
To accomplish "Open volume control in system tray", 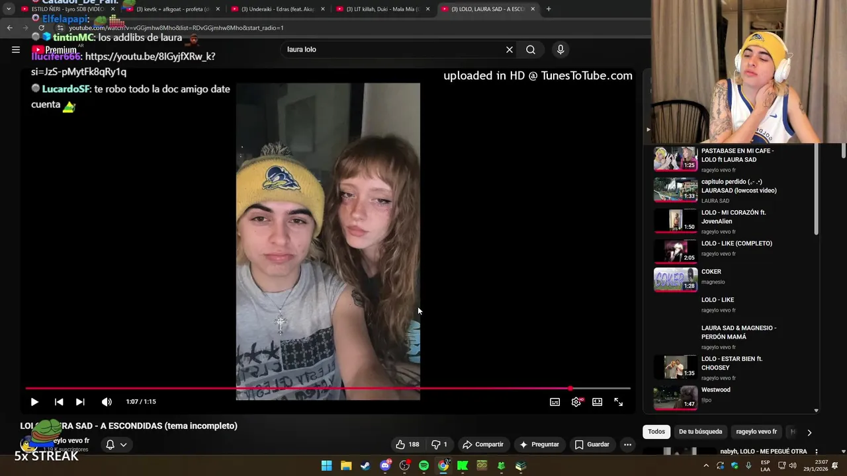I will 793,466.
